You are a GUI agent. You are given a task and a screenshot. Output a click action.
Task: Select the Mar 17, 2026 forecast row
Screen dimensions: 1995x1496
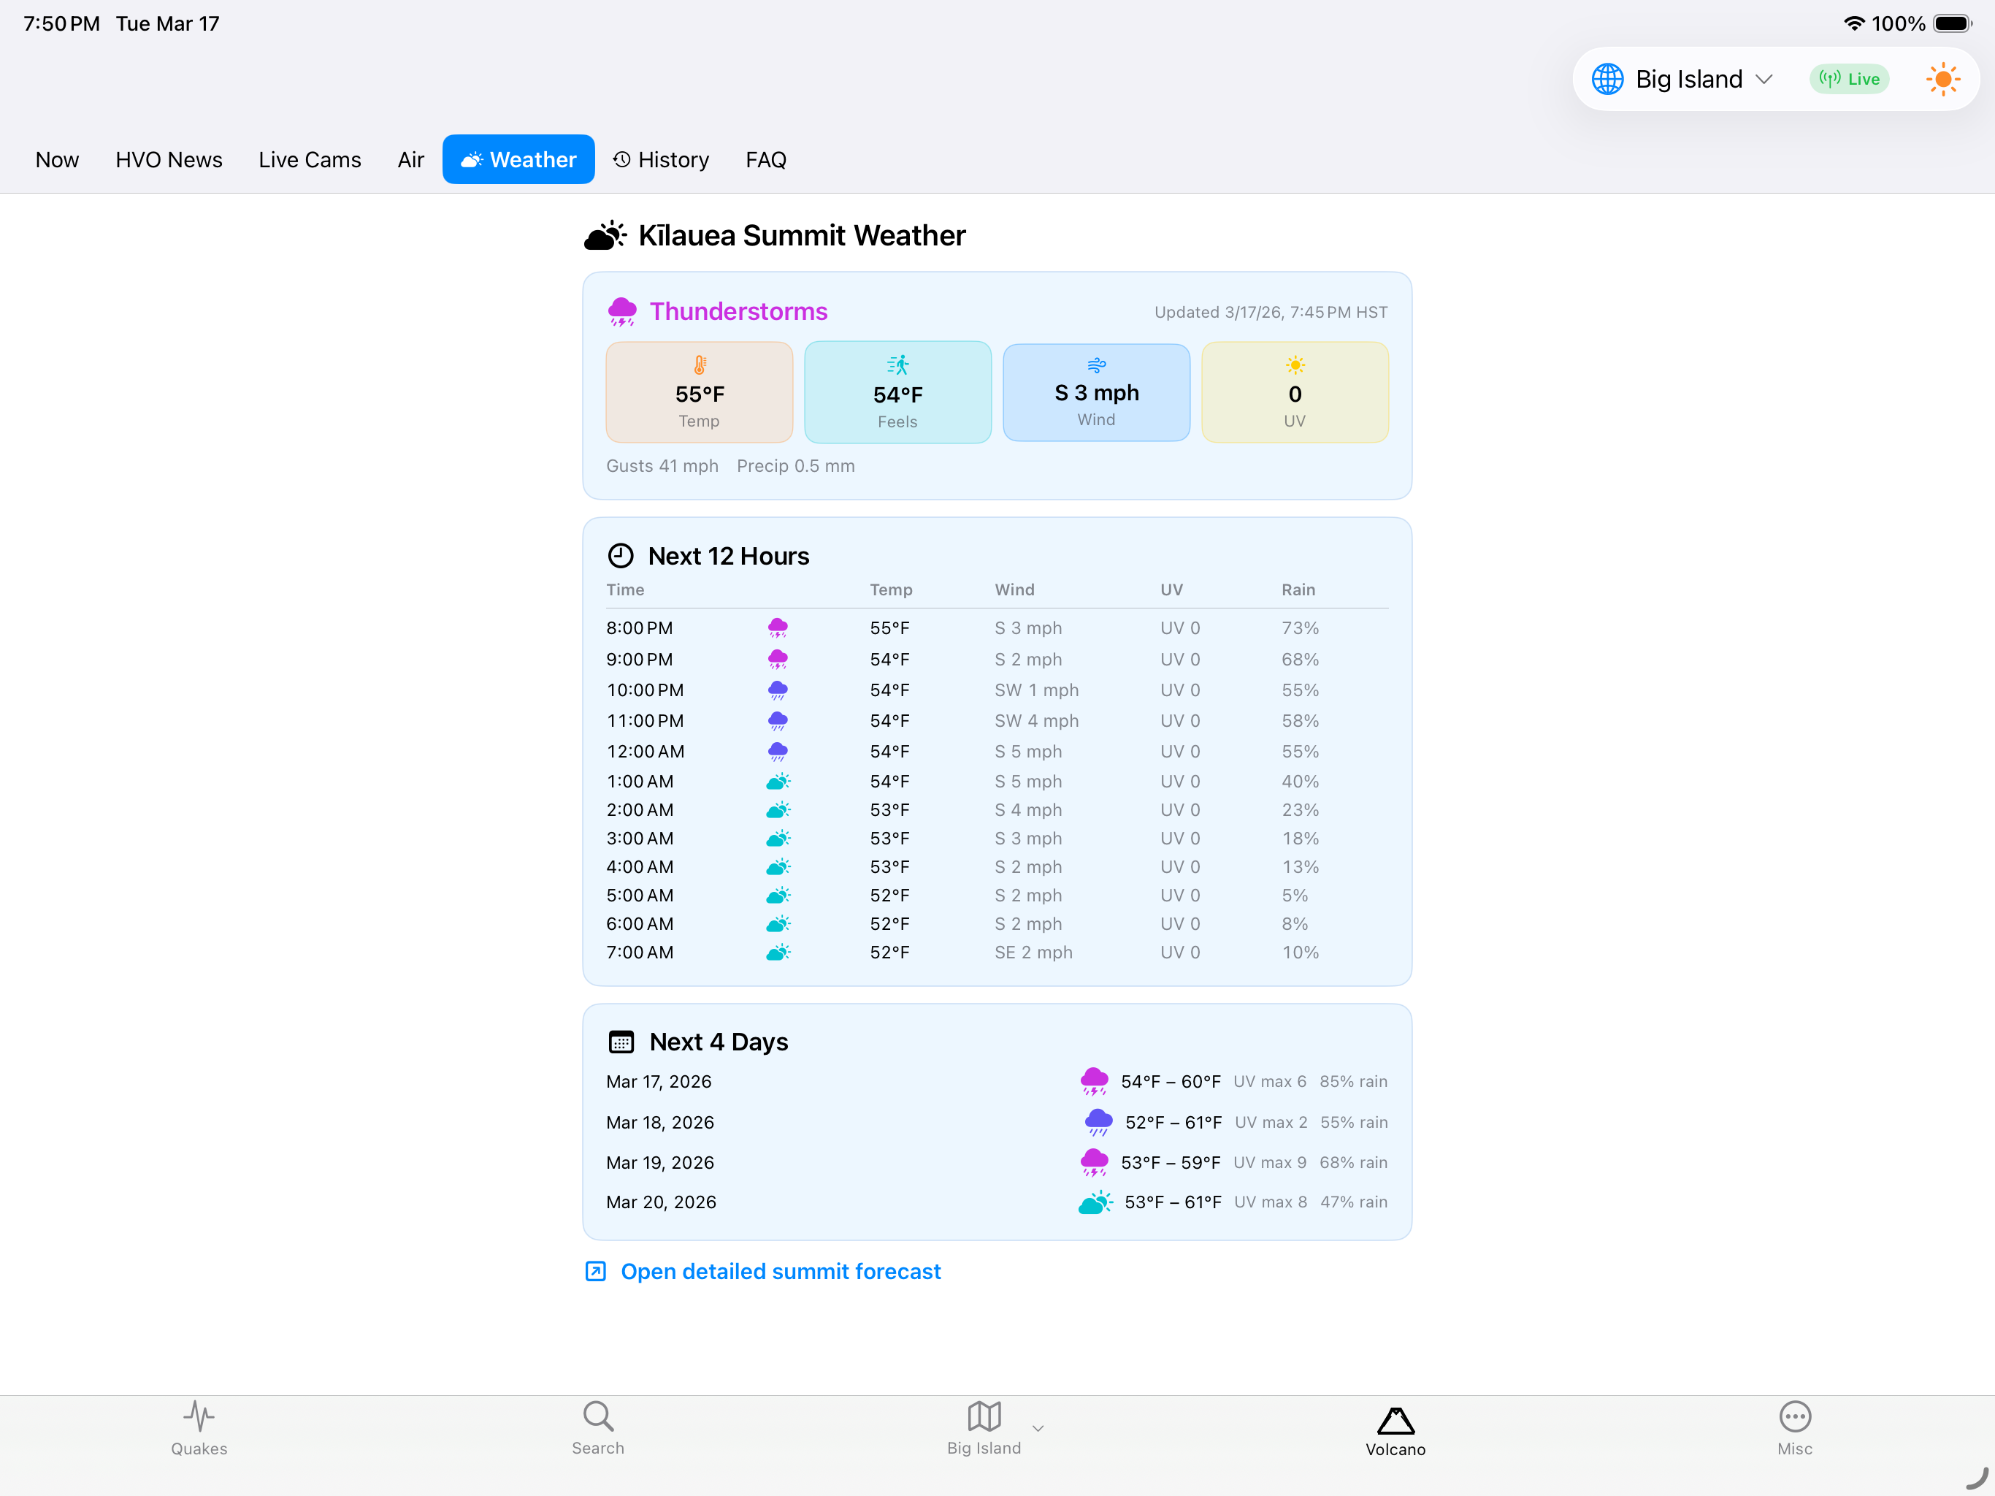pos(997,1082)
